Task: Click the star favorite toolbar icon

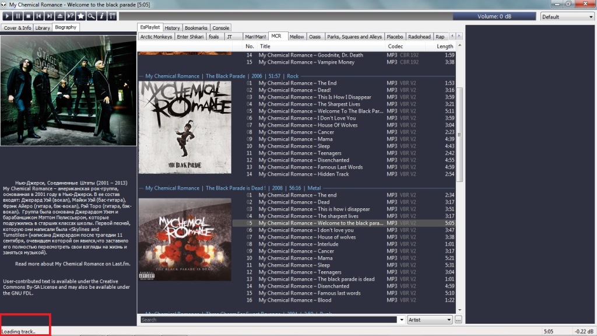Action: [80, 16]
